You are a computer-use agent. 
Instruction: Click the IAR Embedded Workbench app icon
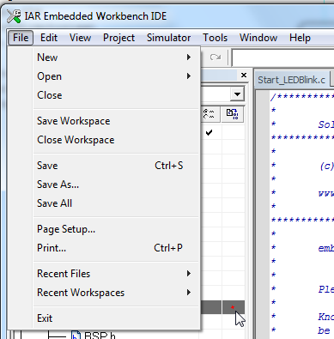tap(14, 16)
